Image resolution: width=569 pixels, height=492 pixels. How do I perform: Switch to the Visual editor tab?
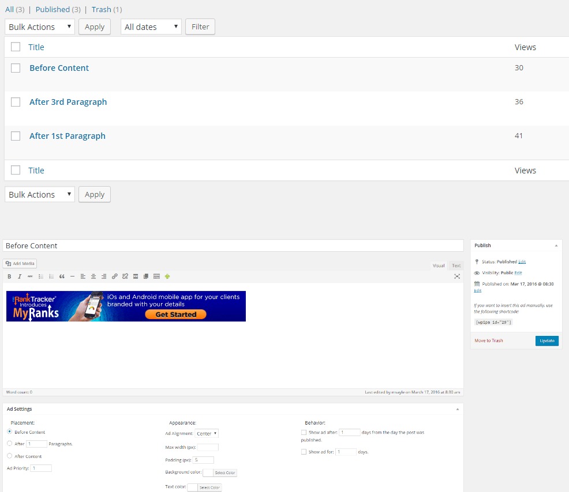(x=439, y=266)
